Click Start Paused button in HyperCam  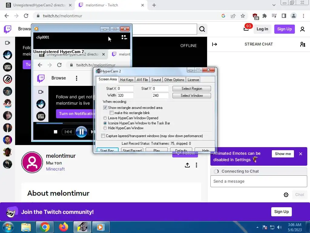[x=132, y=150]
